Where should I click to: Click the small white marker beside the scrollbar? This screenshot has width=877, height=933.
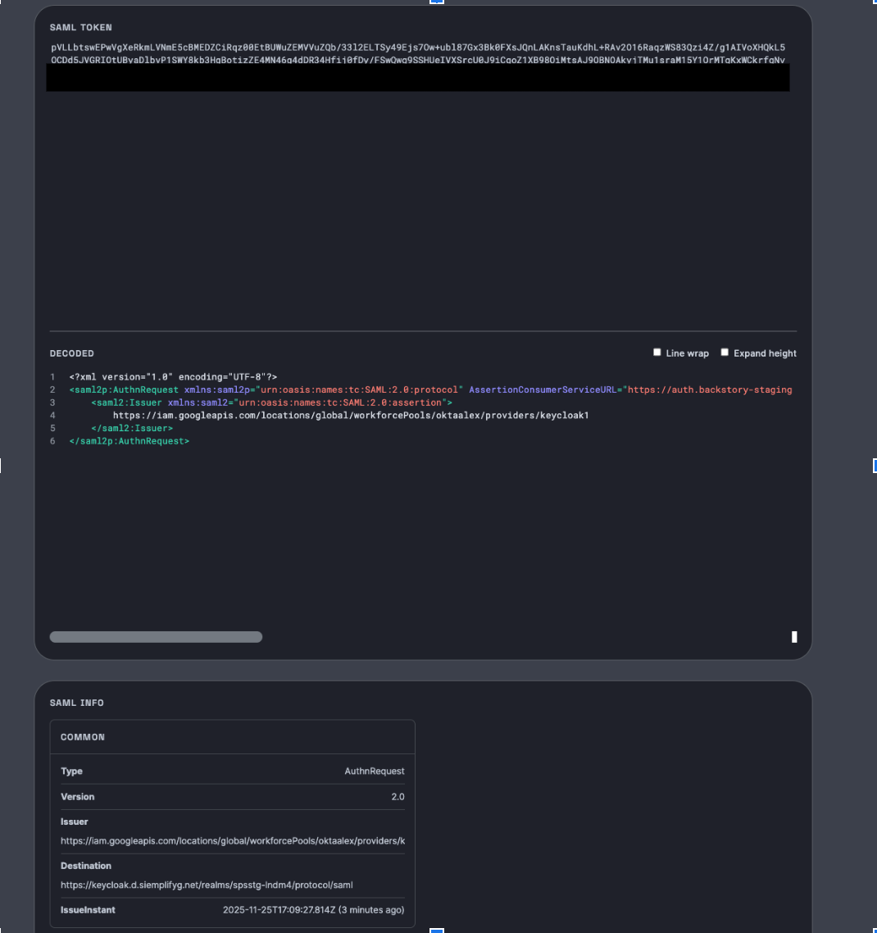coord(794,637)
